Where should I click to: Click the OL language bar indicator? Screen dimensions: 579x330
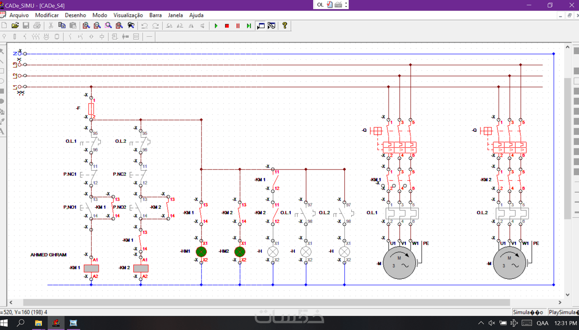tap(320, 5)
